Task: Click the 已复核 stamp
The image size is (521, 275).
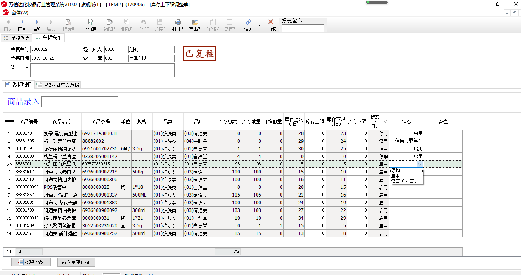Action: (x=199, y=53)
